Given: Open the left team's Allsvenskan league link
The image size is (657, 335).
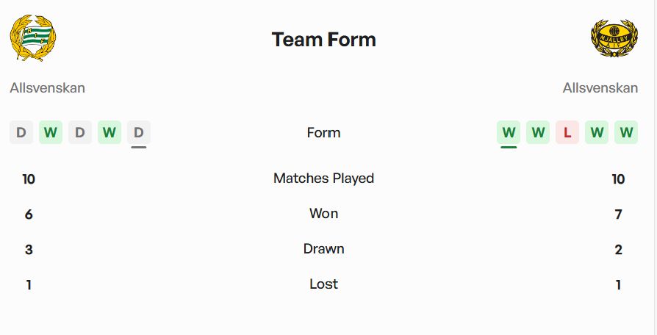Looking at the screenshot, I should 48,88.
